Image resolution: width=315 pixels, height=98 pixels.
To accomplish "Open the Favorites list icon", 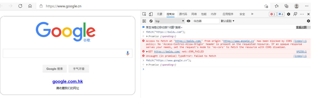I will (x=277, y=6).
